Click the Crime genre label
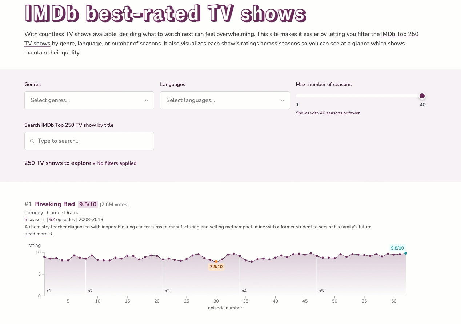 [53, 212]
